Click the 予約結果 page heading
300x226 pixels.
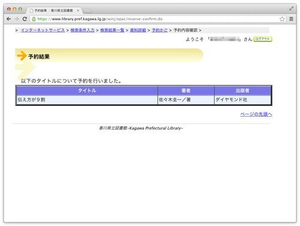click(x=39, y=57)
